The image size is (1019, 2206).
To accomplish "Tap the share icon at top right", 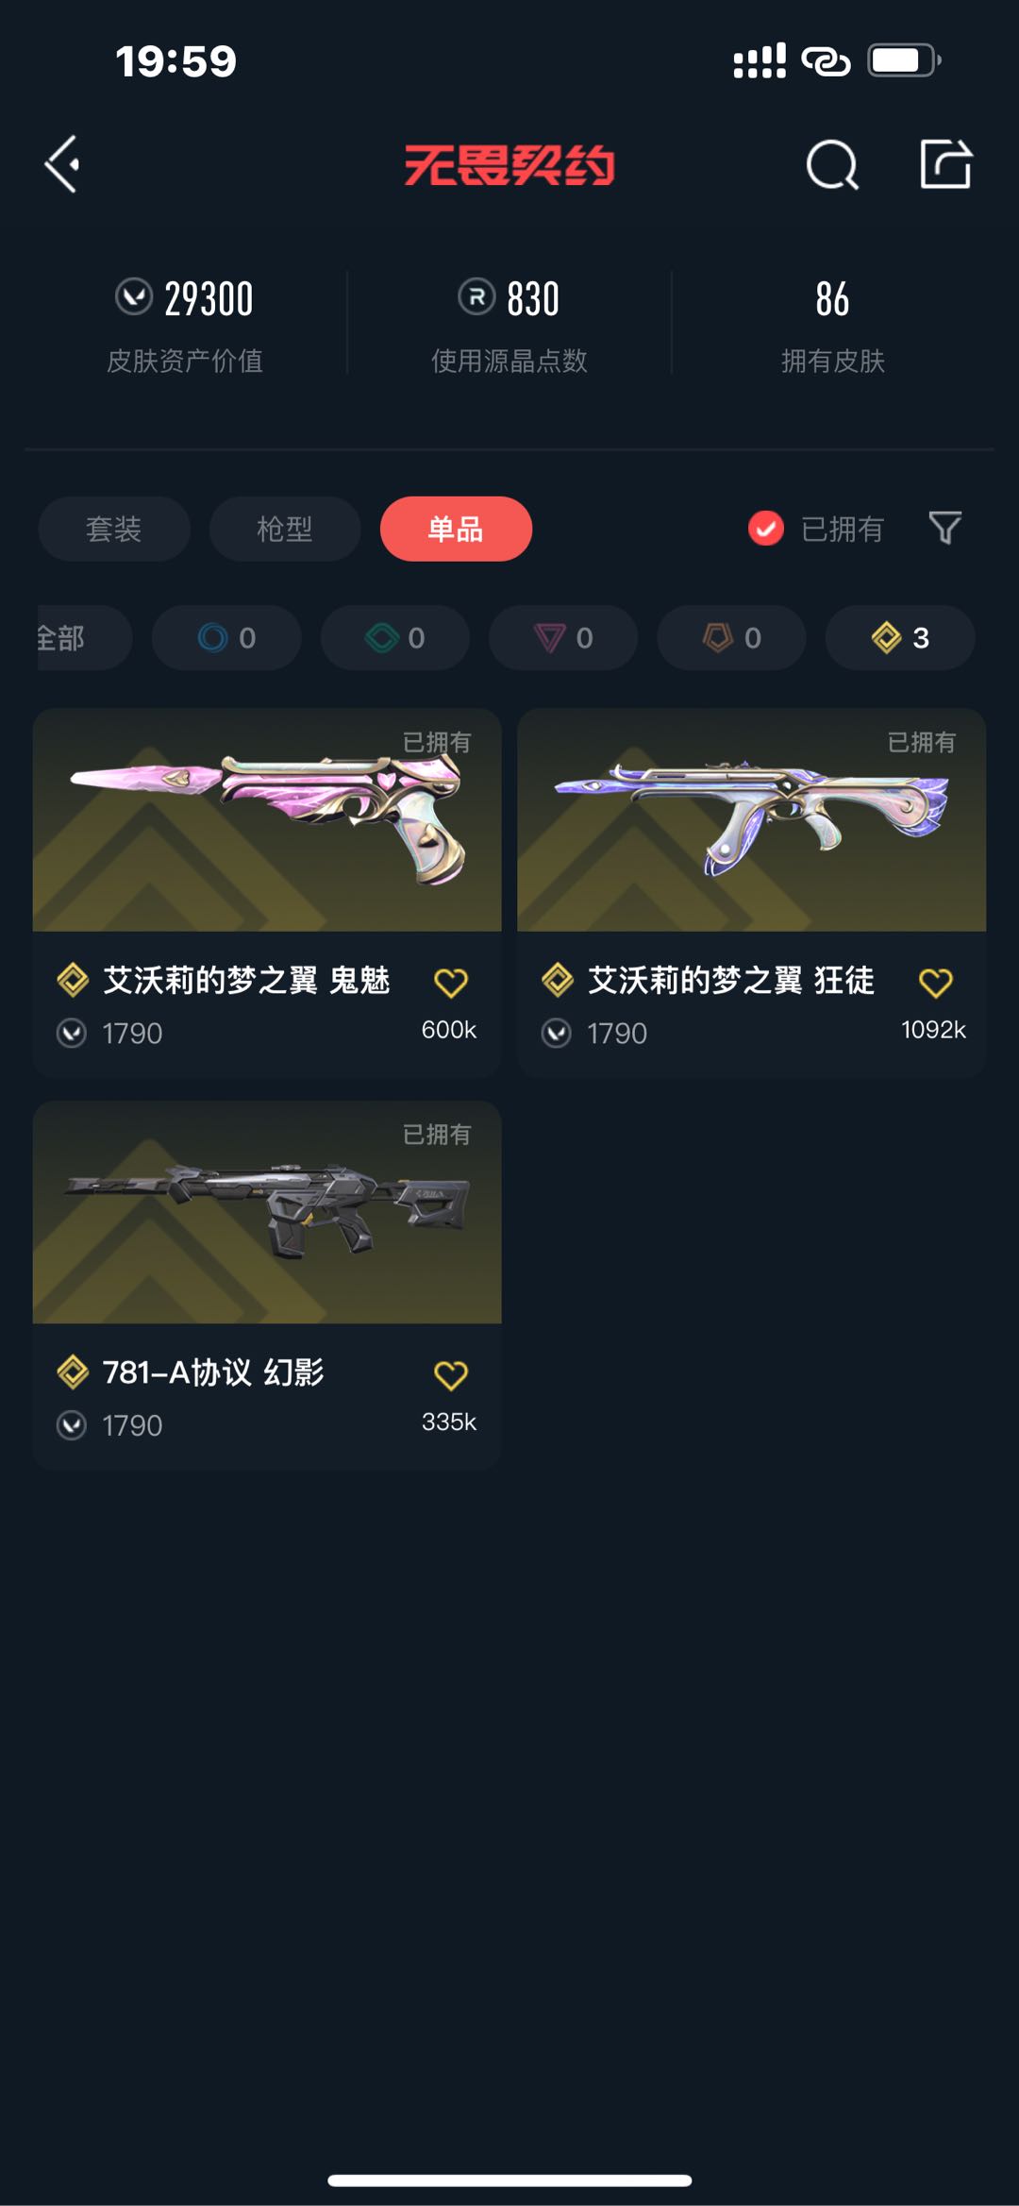I will click(945, 164).
